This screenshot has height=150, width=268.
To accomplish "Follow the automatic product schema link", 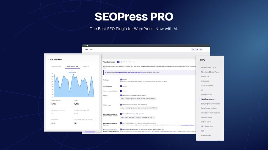I will 187,125.
